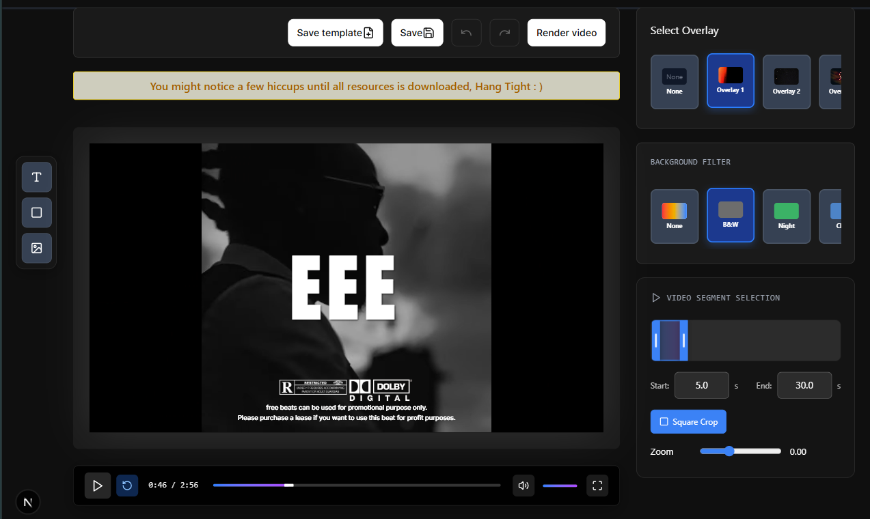
Task: Click the redo arrow icon
Action: [504, 33]
